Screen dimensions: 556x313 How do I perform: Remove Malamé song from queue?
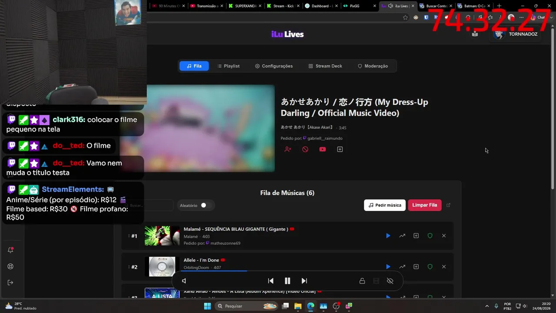[444, 236]
